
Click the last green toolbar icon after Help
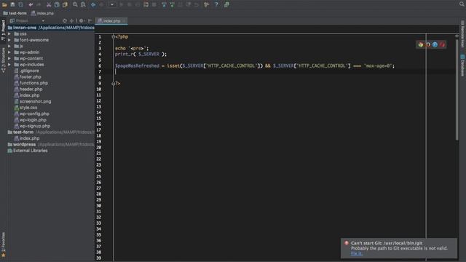(226, 4)
